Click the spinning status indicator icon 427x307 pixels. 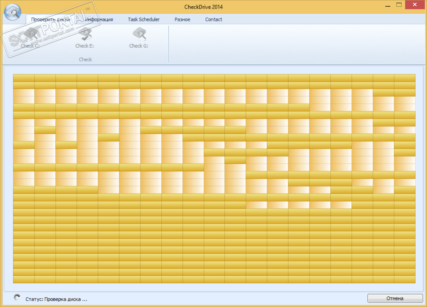click(x=17, y=297)
